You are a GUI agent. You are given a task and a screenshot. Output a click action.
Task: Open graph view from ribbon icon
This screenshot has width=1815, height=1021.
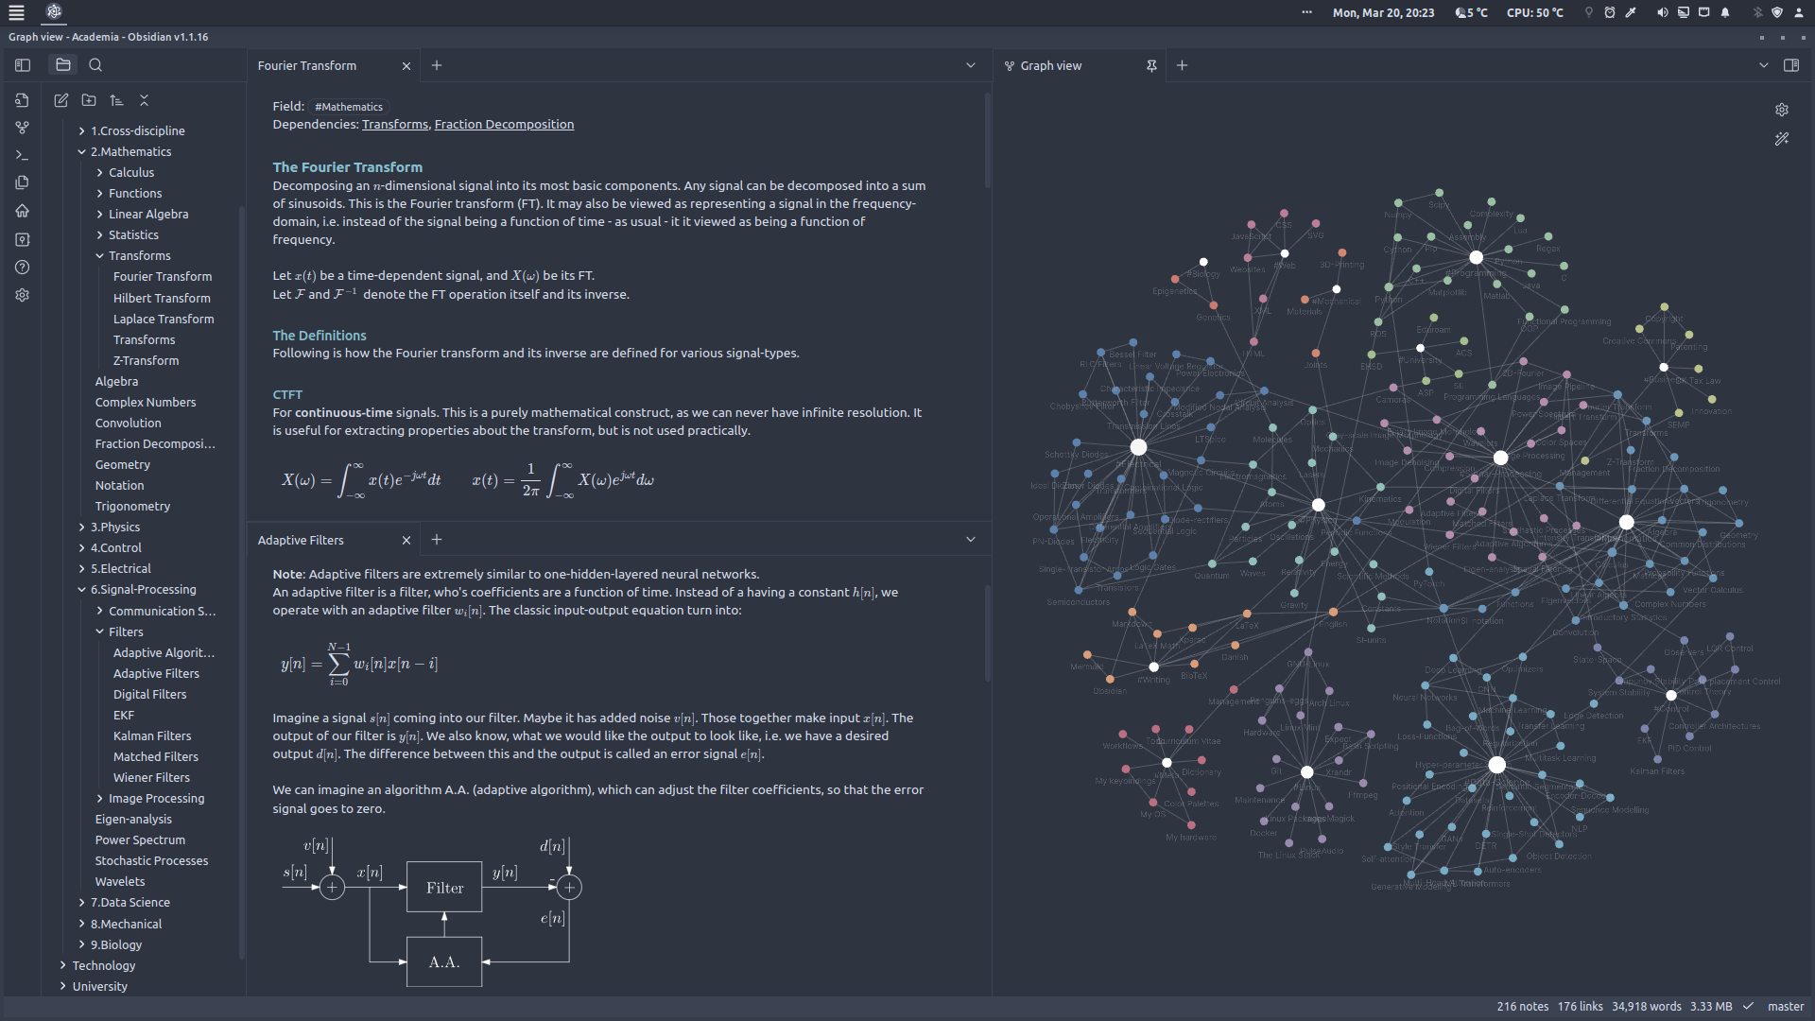[x=23, y=128]
